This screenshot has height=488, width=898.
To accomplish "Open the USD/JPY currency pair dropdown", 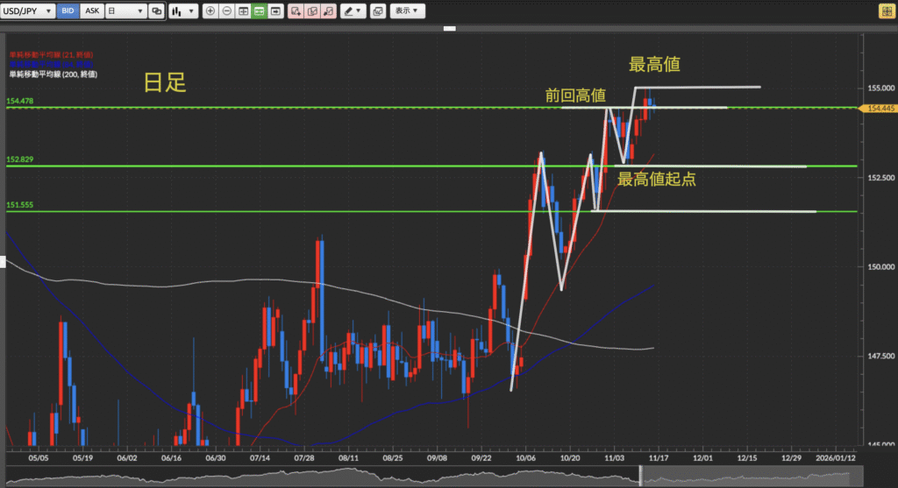I will click(28, 11).
